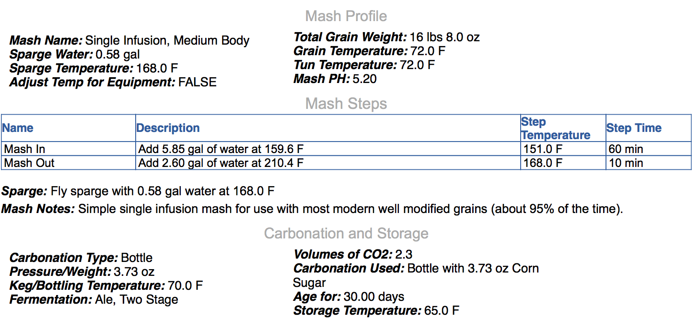Click the Description column header
Screen dimensions: 699x332
point(168,128)
